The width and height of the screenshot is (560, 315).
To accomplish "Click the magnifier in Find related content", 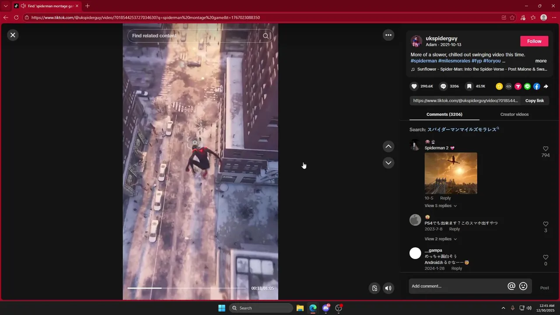I will [266, 36].
